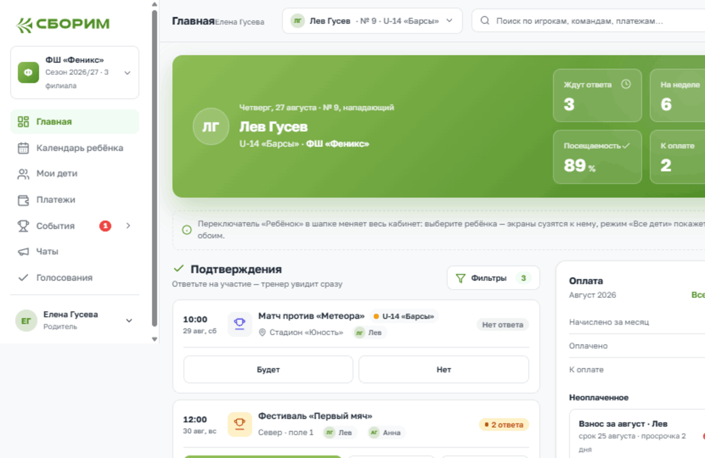Click the ЛГ avatar in green banner
Screen dimensions: 705x458
point(211,126)
